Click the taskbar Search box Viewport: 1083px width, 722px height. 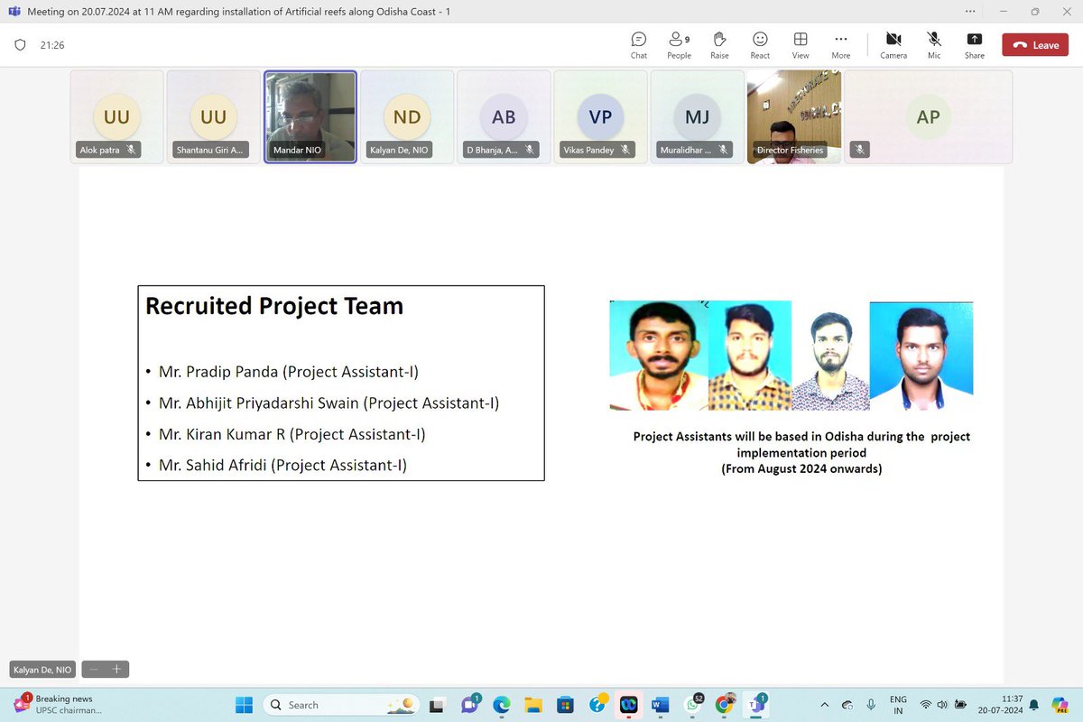(342, 704)
